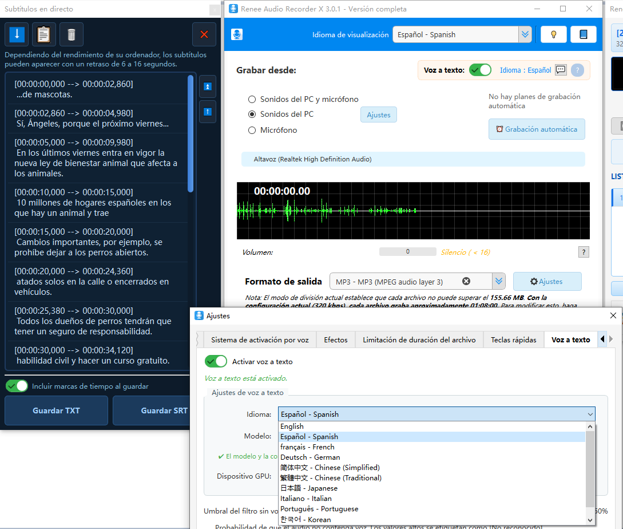This screenshot has height=529, width=623.
Task: Click the download arrow icon in subtitles panel
Action: (17, 34)
